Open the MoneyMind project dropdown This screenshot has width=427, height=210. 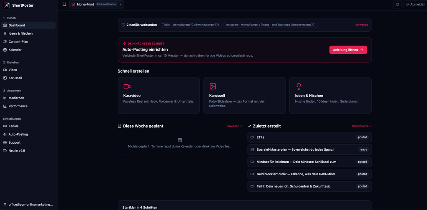(97, 4)
